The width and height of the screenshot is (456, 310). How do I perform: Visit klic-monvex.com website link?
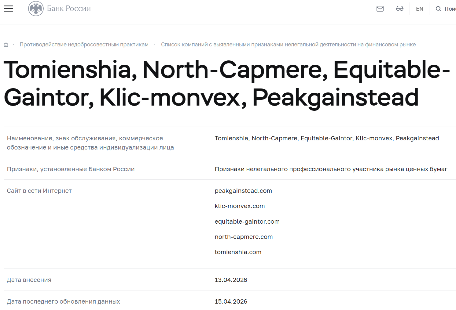coord(240,206)
